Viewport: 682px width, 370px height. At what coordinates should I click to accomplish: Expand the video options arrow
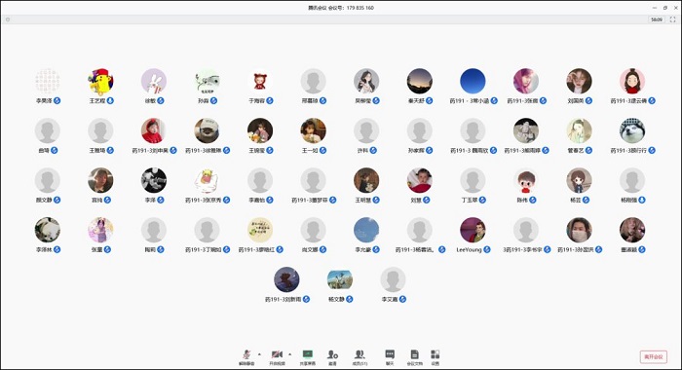pyautogui.click(x=290, y=354)
